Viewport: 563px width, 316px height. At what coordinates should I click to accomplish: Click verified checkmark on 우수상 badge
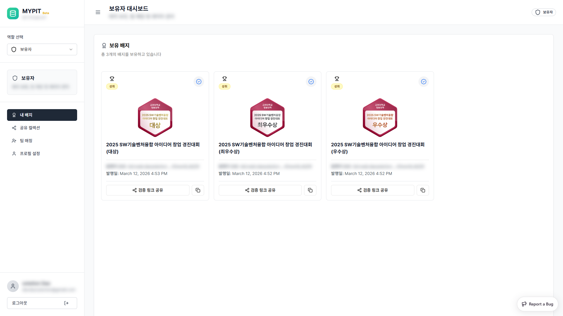(424, 82)
